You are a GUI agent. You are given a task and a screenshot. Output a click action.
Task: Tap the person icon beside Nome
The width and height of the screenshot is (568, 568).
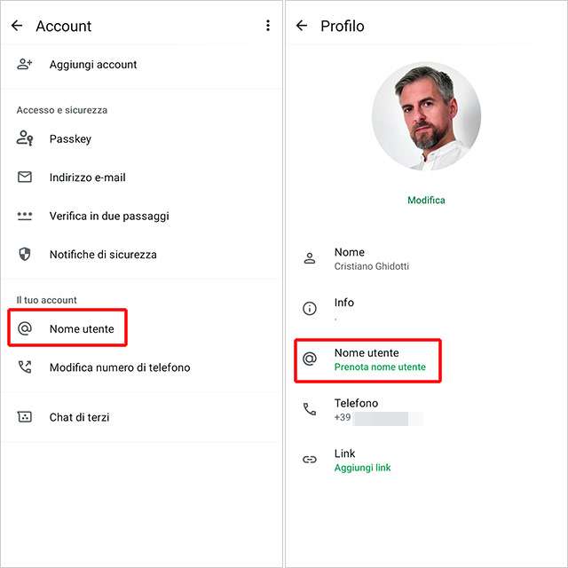click(310, 258)
